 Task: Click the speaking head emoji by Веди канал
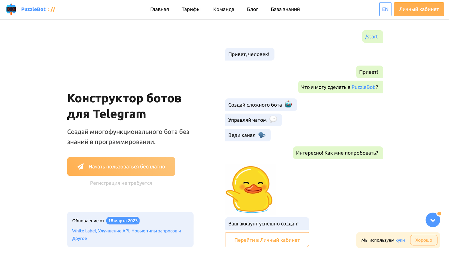[x=262, y=135]
